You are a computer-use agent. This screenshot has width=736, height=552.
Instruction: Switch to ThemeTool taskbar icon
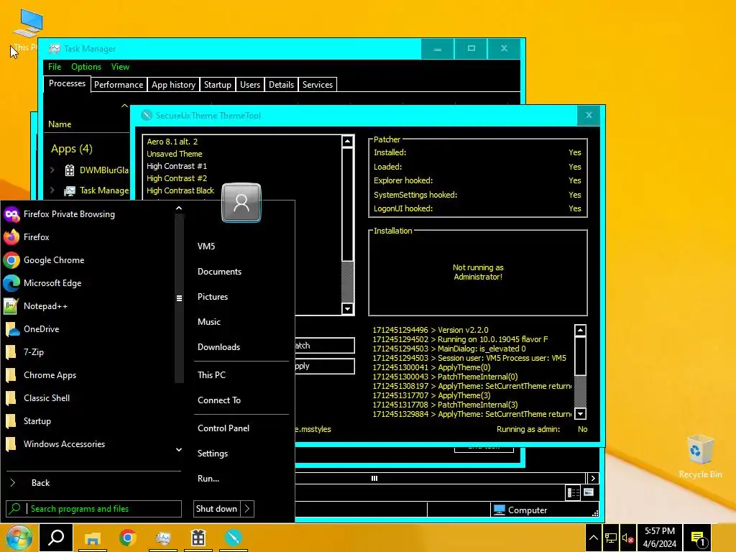pyautogui.click(x=234, y=538)
